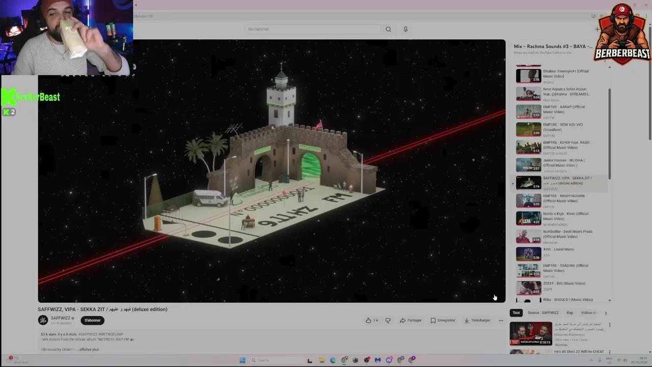This screenshot has width=652, height=367.
Task: Open Mohamed Khammessi recommended video thumbnail
Action: [530, 333]
